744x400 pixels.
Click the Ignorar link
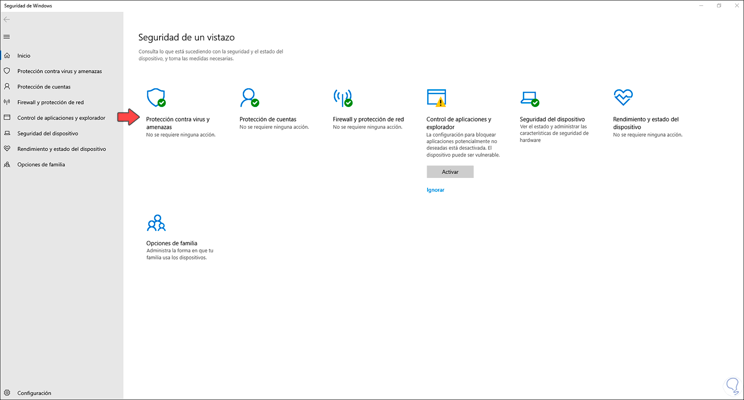click(x=435, y=190)
